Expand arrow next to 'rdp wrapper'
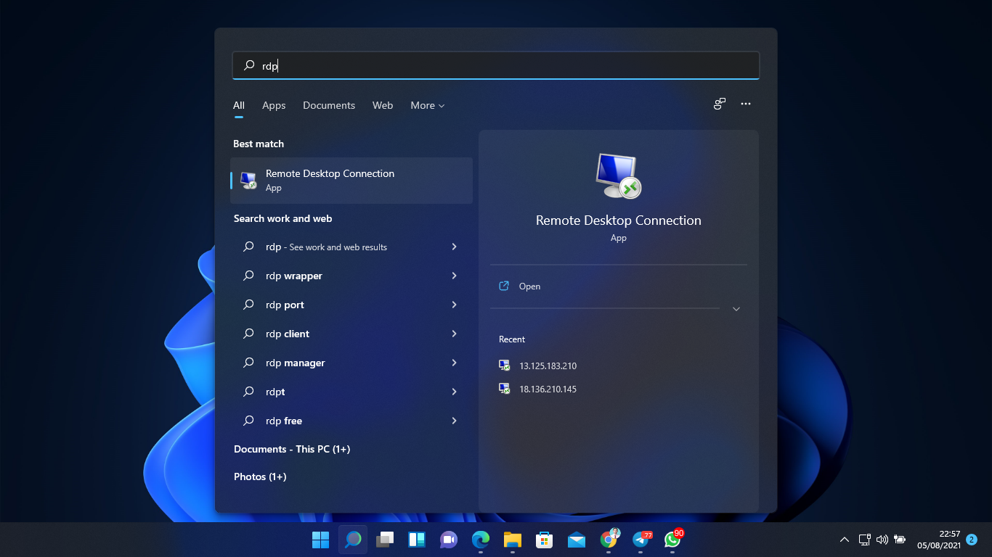 click(x=454, y=276)
